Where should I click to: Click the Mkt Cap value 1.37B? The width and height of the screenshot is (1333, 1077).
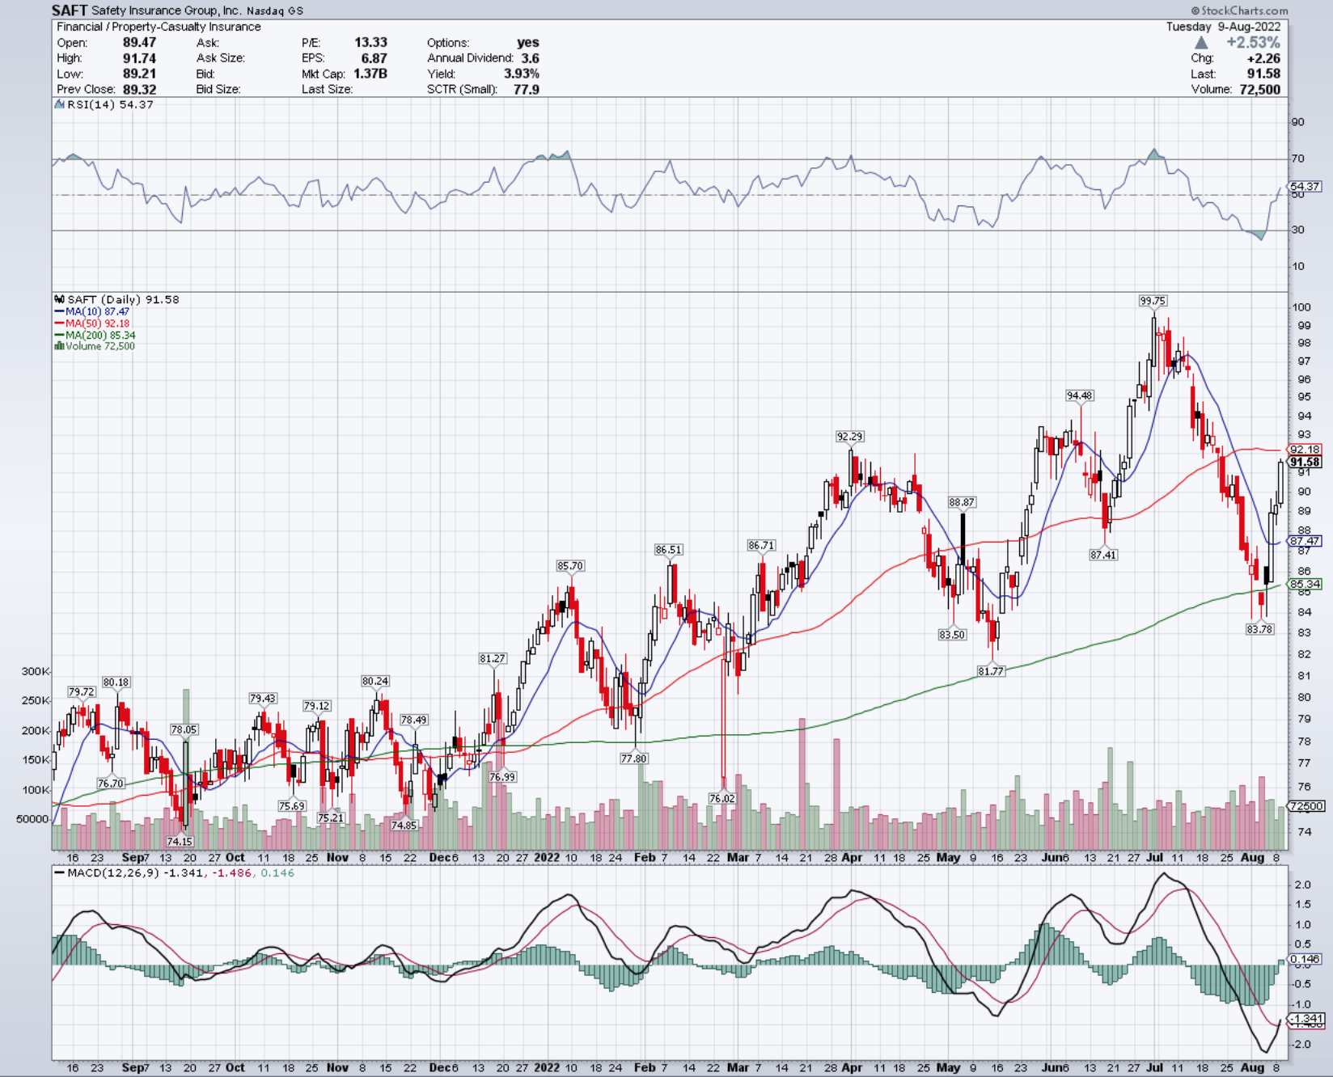click(x=370, y=74)
